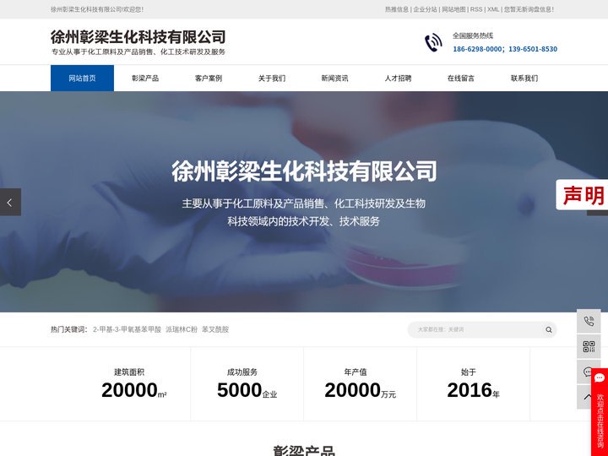Open the phone contact sidebar icon
The width and height of the screenshot is (608, 456).
tap(589, 321)
